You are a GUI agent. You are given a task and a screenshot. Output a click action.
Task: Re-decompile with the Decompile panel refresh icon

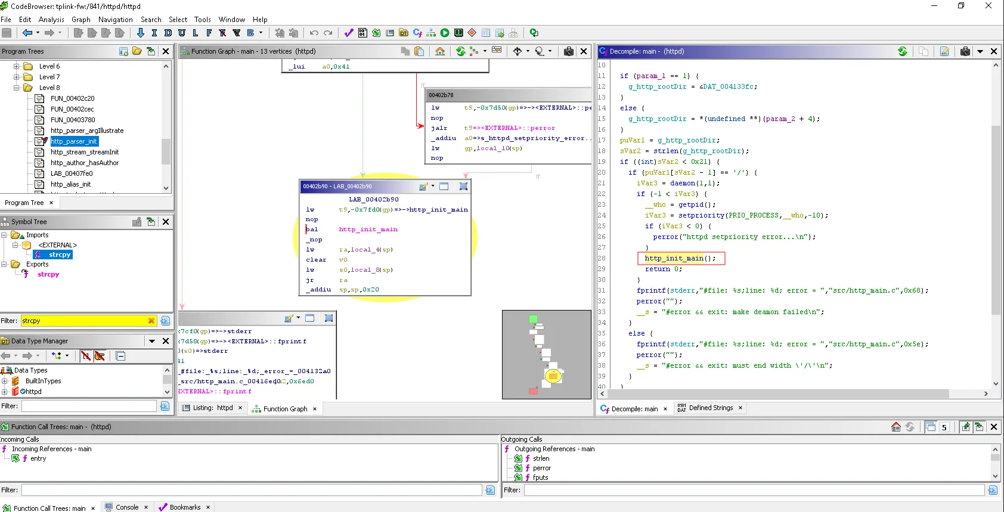pyautogui.click(x=903, y=51)
